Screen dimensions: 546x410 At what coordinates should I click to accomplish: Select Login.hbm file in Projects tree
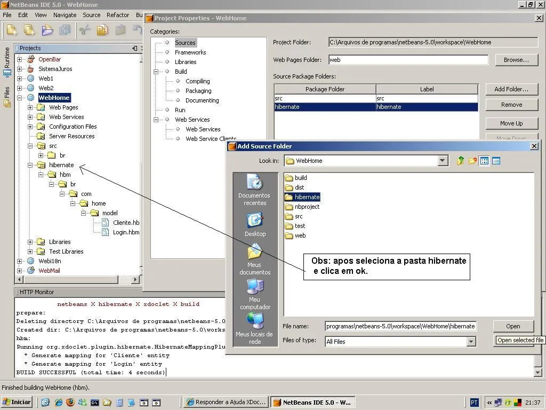coord(121,232)
